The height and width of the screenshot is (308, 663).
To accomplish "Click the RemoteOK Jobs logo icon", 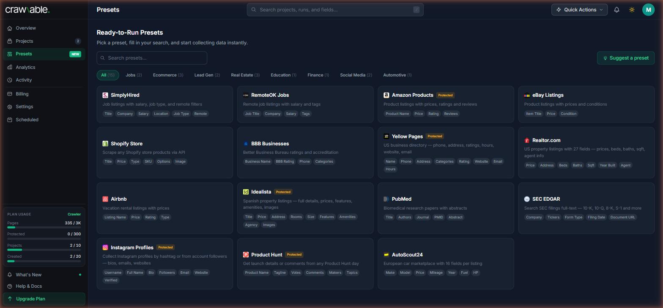I will (x=246, y=95).
